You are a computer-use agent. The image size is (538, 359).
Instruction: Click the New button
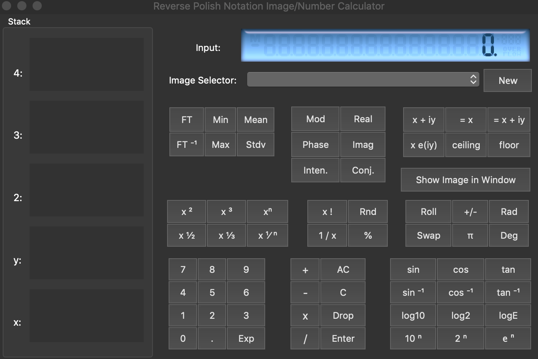click(508, 80)
